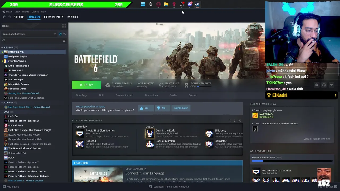340x191 pixels.
Task: Click Rock of Gibraltar achievement icon
Action: (150, 144)
